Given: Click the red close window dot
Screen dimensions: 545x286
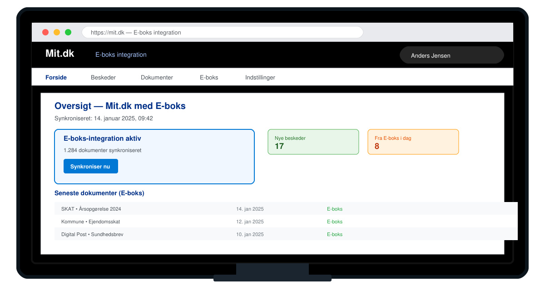Looking at the screenshot, I should click(x=45, y=32).
